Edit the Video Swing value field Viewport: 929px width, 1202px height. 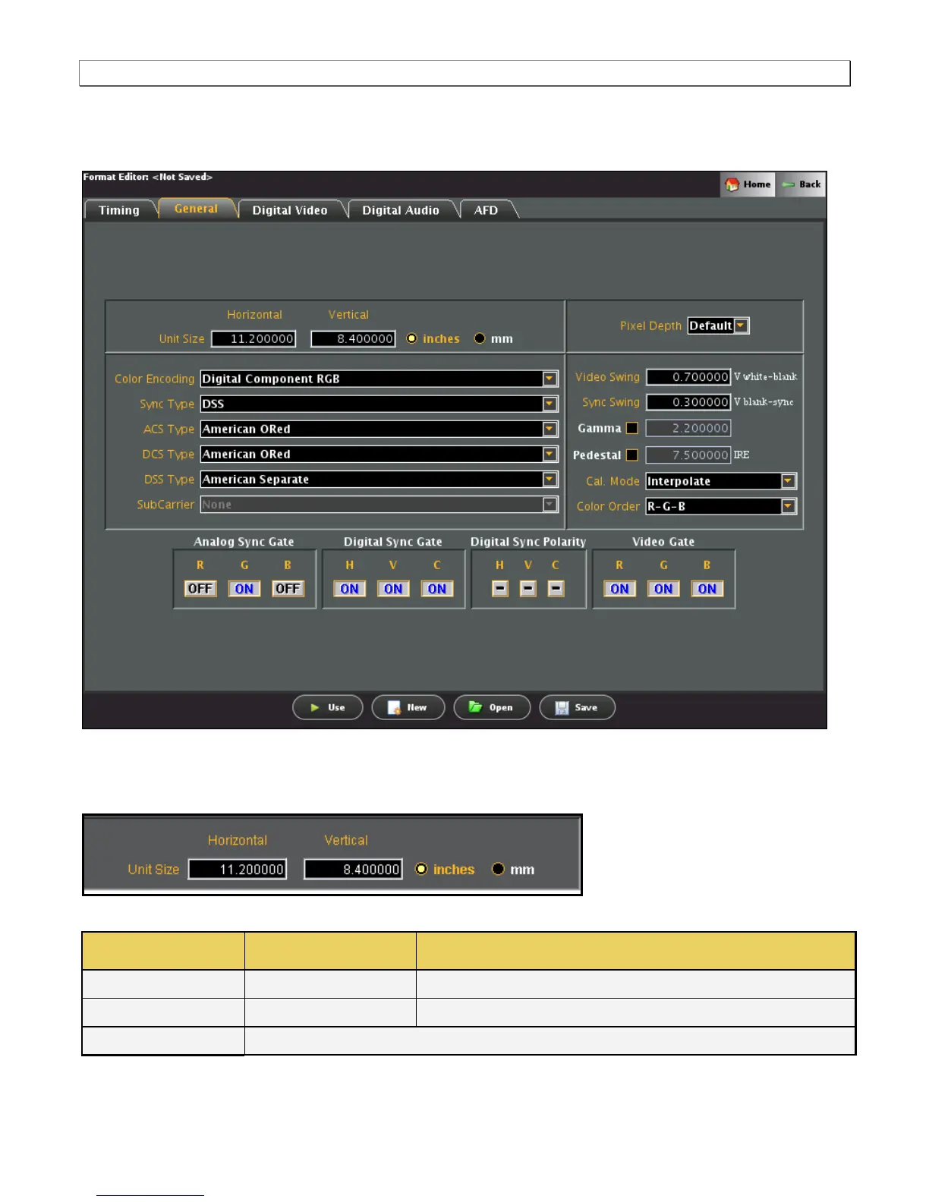point(688,376)
